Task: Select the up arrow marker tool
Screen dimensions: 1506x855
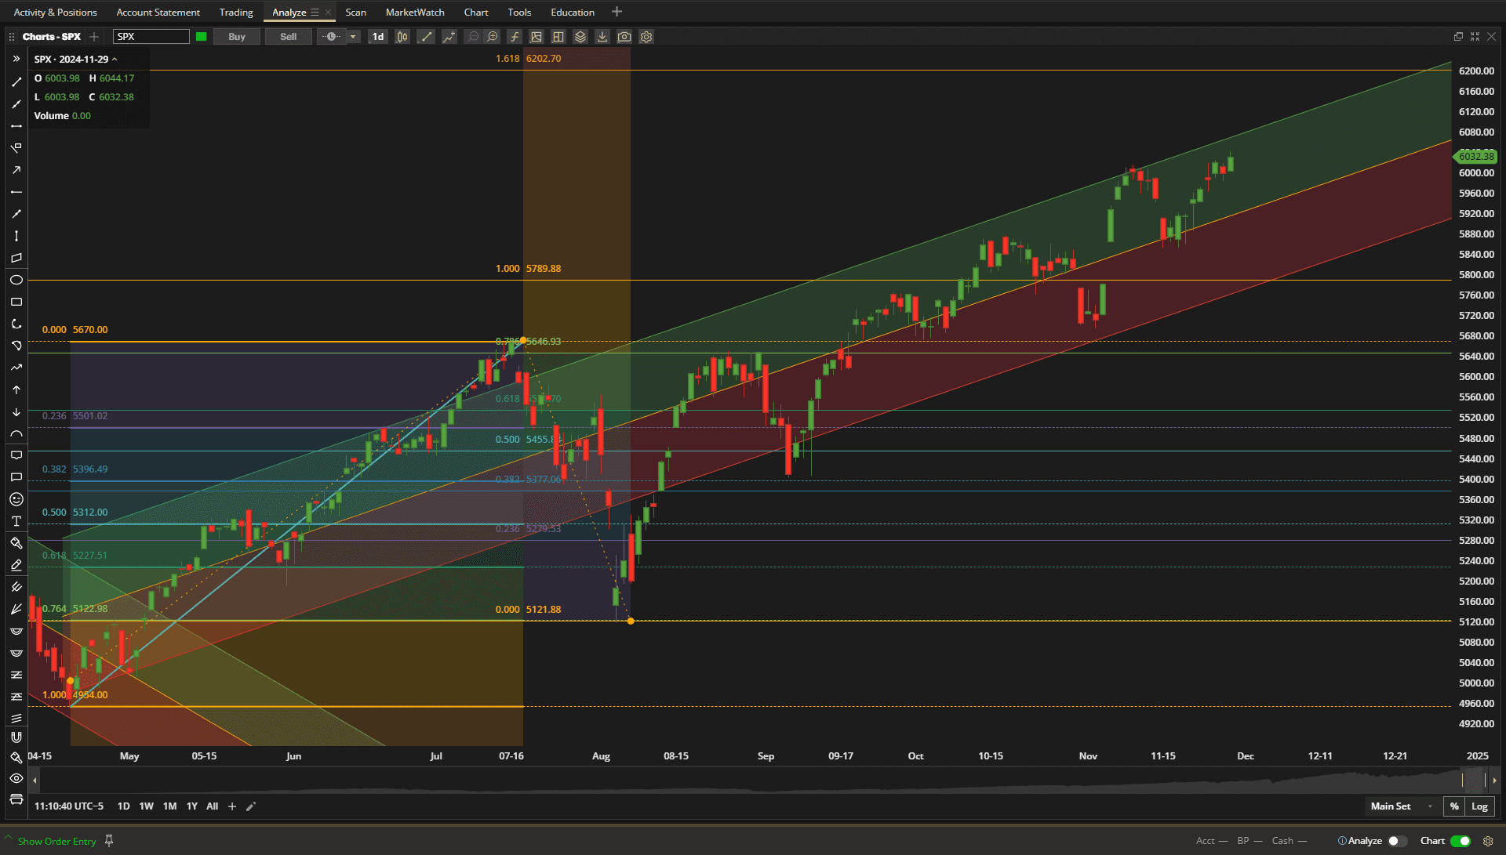Action: click(16, 389)
